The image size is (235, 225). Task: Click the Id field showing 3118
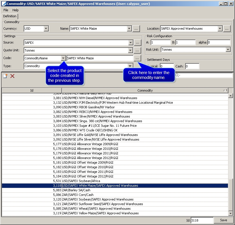click(x=202, y=220)
